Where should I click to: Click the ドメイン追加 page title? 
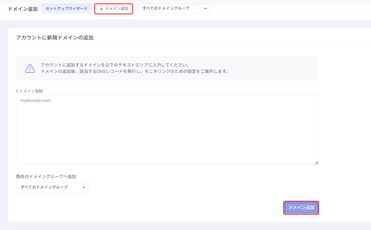tap(23, 9)
